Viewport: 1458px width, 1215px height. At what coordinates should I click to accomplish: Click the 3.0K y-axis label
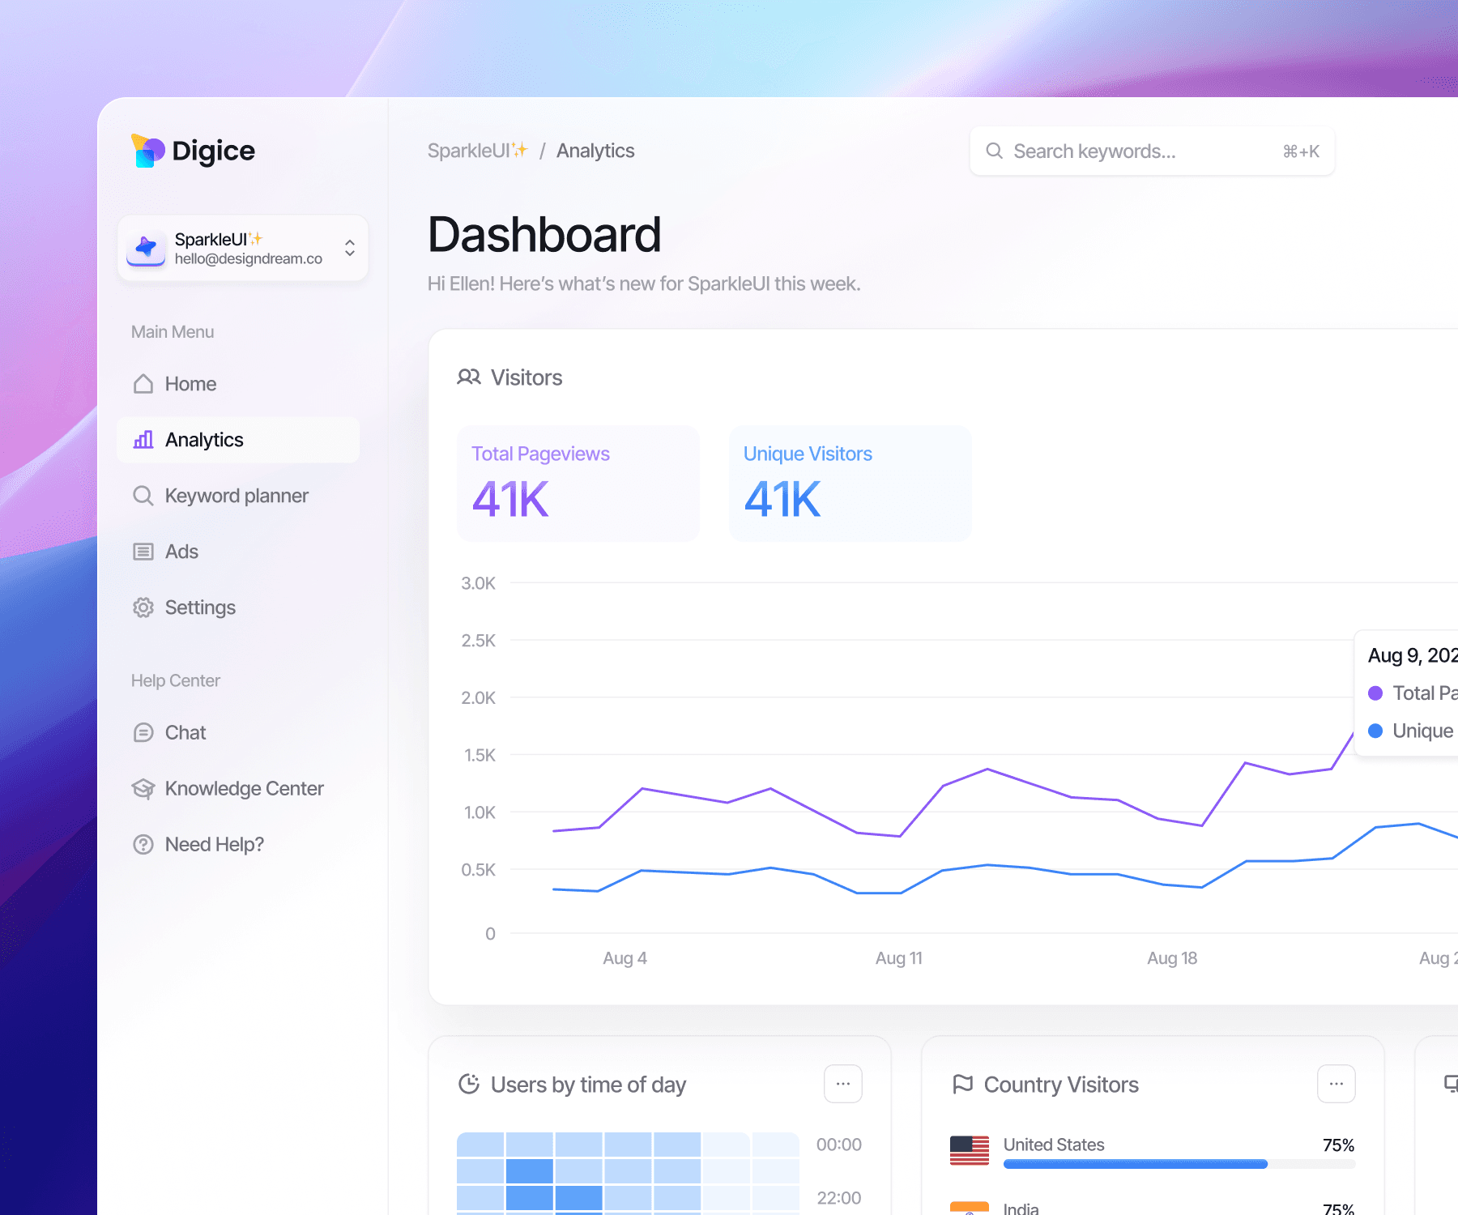click(x=479, y=583)
